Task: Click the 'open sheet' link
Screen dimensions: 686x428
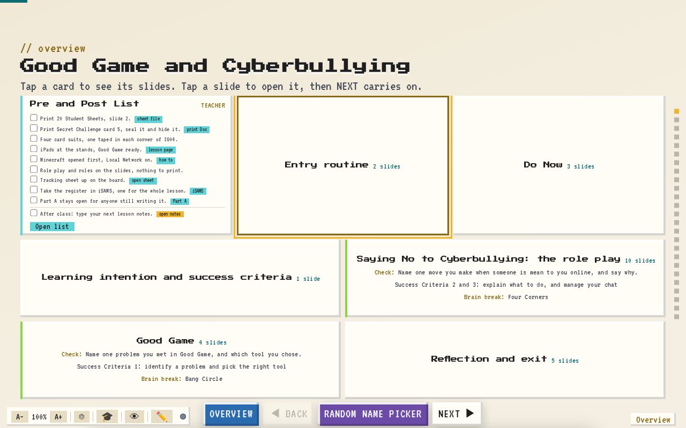Action: [143, 180]
